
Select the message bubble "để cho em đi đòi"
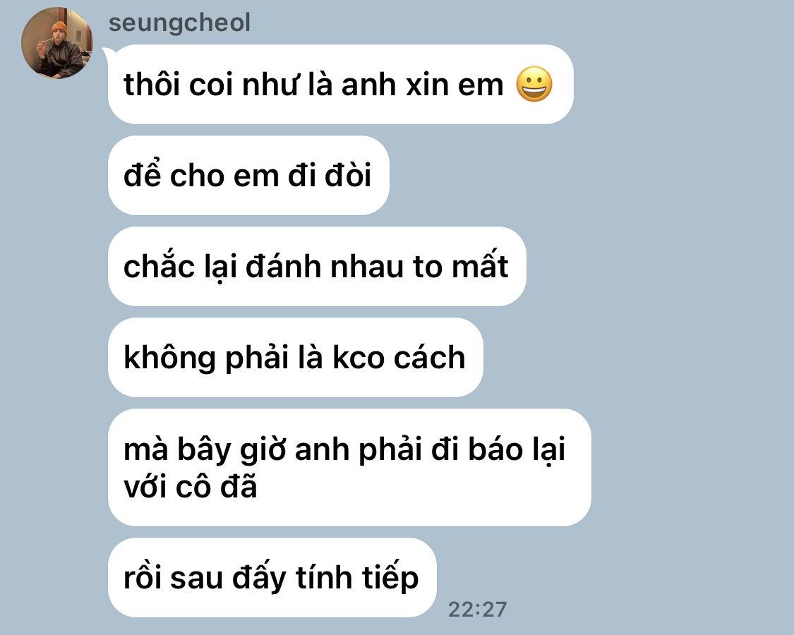[x=248, y=175]
